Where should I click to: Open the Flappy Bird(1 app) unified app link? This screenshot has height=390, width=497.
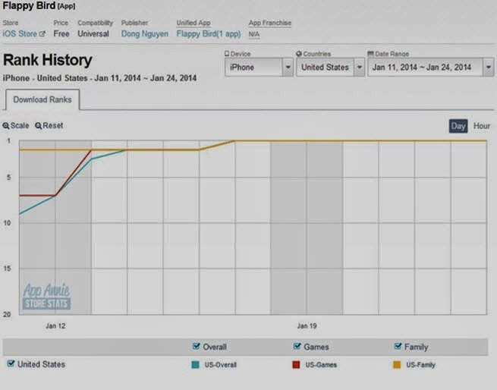coord(209,34)
